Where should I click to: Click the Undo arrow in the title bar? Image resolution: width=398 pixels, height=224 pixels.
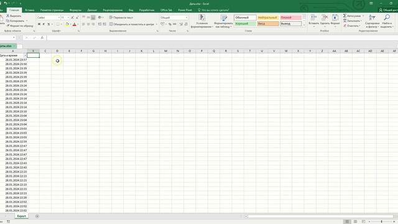pyautogui.click(x=6, y=3)
